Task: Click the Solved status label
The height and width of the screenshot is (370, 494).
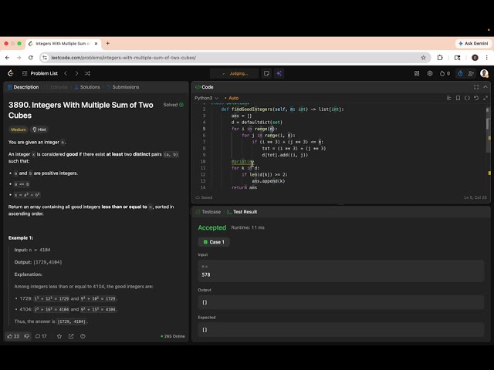Action: click(173, 105)
